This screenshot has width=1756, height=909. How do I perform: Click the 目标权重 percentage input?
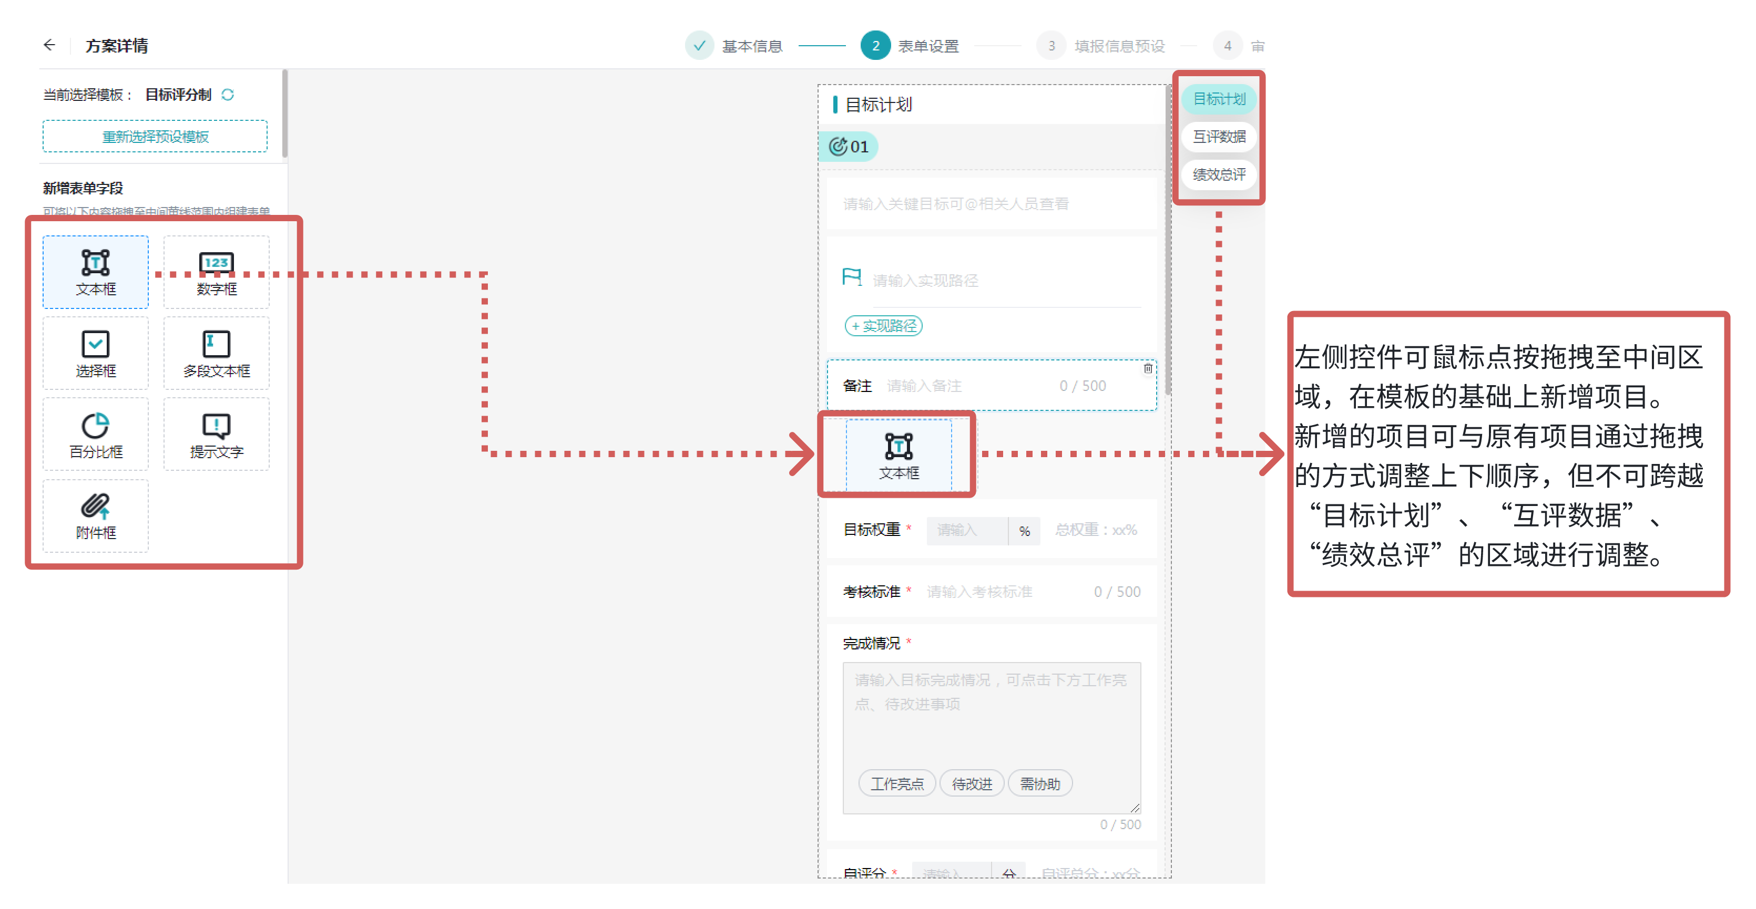[966, 530]
